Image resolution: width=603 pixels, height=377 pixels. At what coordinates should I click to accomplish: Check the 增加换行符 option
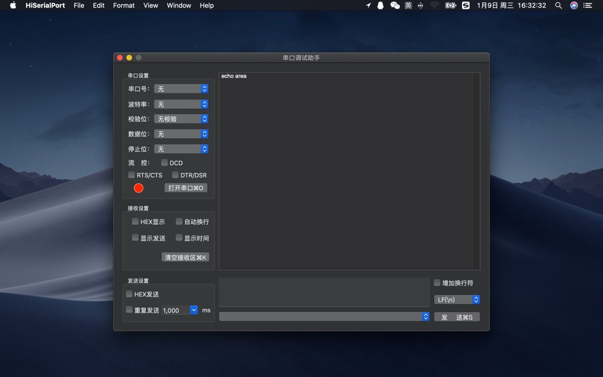[x=437, y=283]
